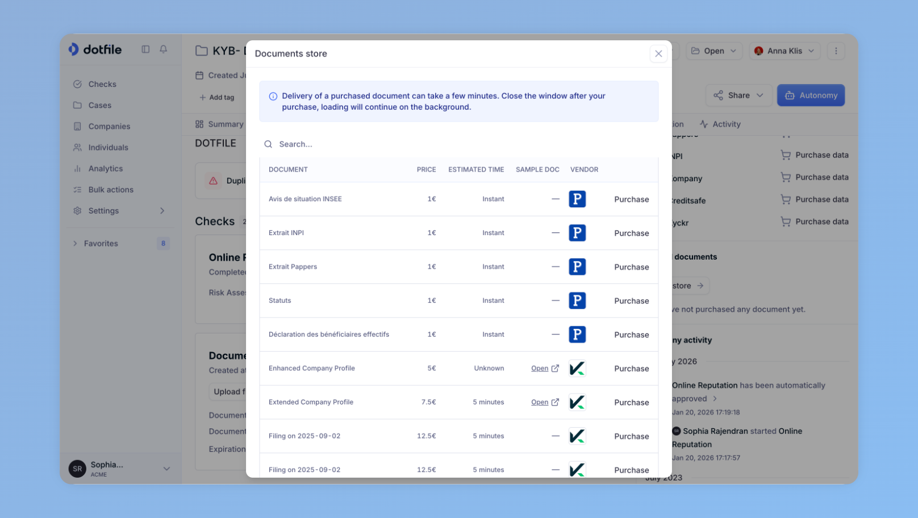Purchase Enhanced Company Profile document
Viewport: 918px width, 518px height.
tap(631, 369)
